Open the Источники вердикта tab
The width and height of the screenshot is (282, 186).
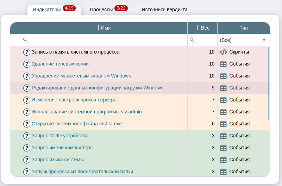tap(164, 10)
